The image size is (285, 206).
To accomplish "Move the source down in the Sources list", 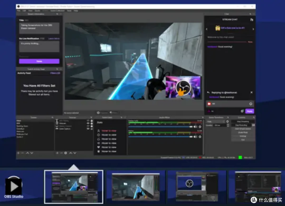I will [75, 153].
